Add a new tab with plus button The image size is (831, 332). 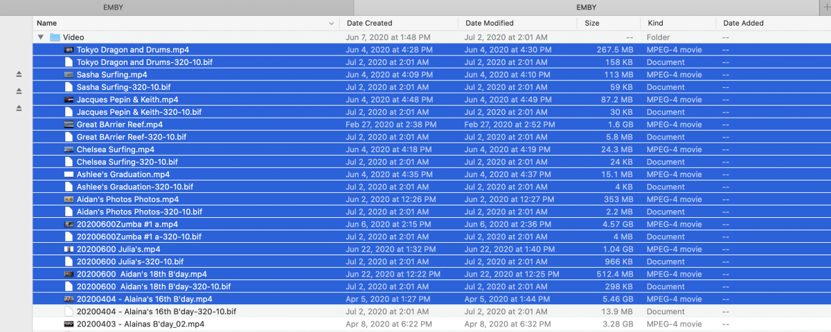click(825, 7)
